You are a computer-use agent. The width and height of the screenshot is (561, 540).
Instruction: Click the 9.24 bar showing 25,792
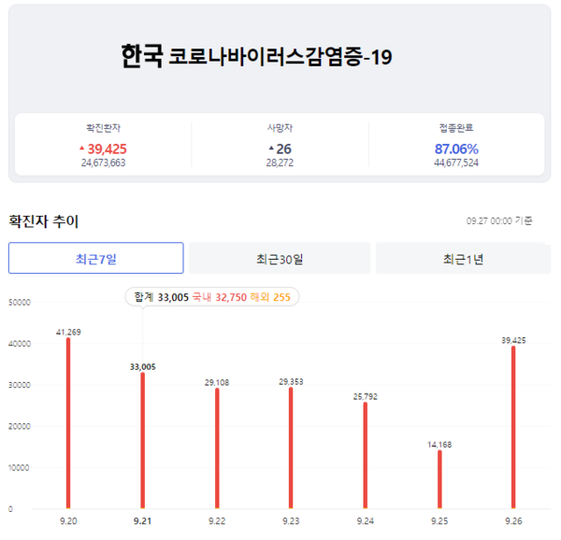(x=366, y=455)
